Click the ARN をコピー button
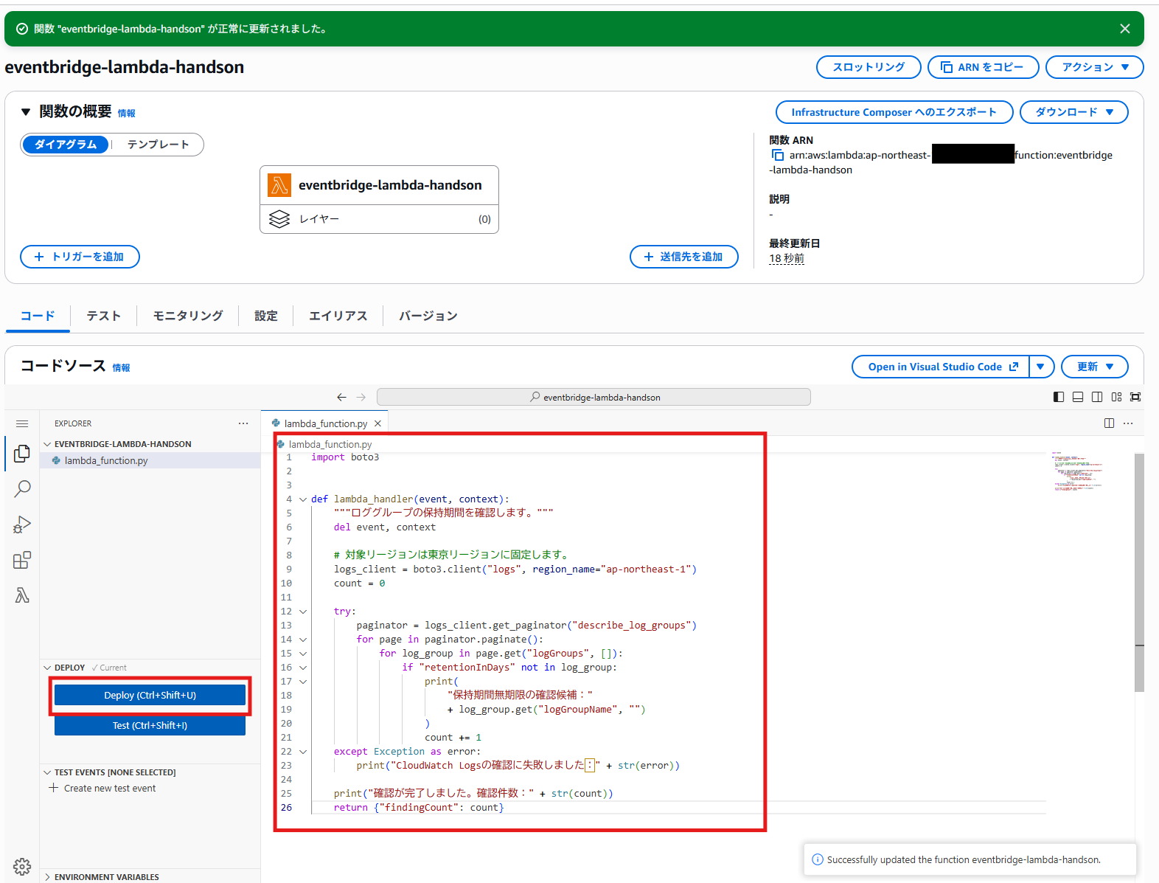The height and width of the screenshot is (883, 1159). (x=983, y=67)
